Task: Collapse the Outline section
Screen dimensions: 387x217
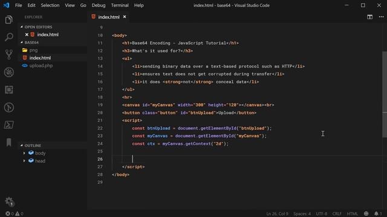Action: click(x=22, y=145)
